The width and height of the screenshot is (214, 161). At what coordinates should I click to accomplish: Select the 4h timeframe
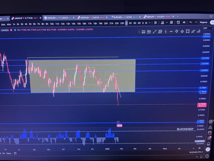click(26, 24)
